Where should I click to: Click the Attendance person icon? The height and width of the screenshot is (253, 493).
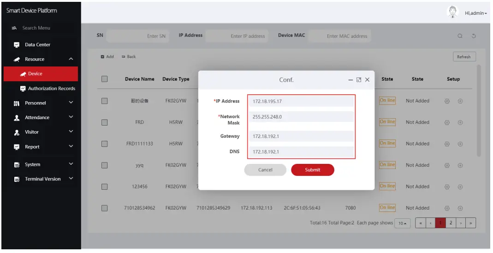click(x=17, y=118)
